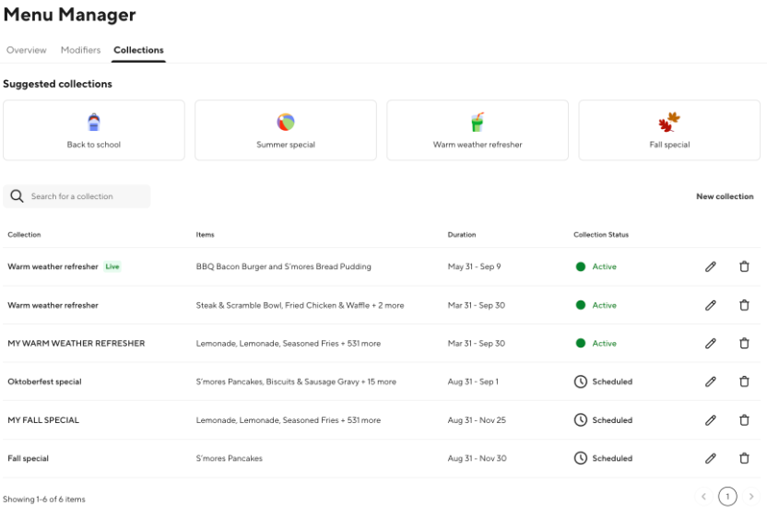Click the Aug 31 - Nov 25 duration
Viewport: 767px width, 518px height.
[x=477, y=420]
